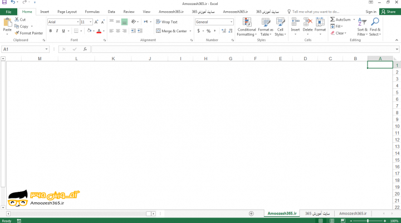Increase font size with the large A icon

(96, 22)
